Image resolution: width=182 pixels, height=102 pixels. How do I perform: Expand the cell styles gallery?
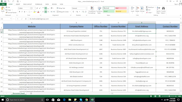128,12
